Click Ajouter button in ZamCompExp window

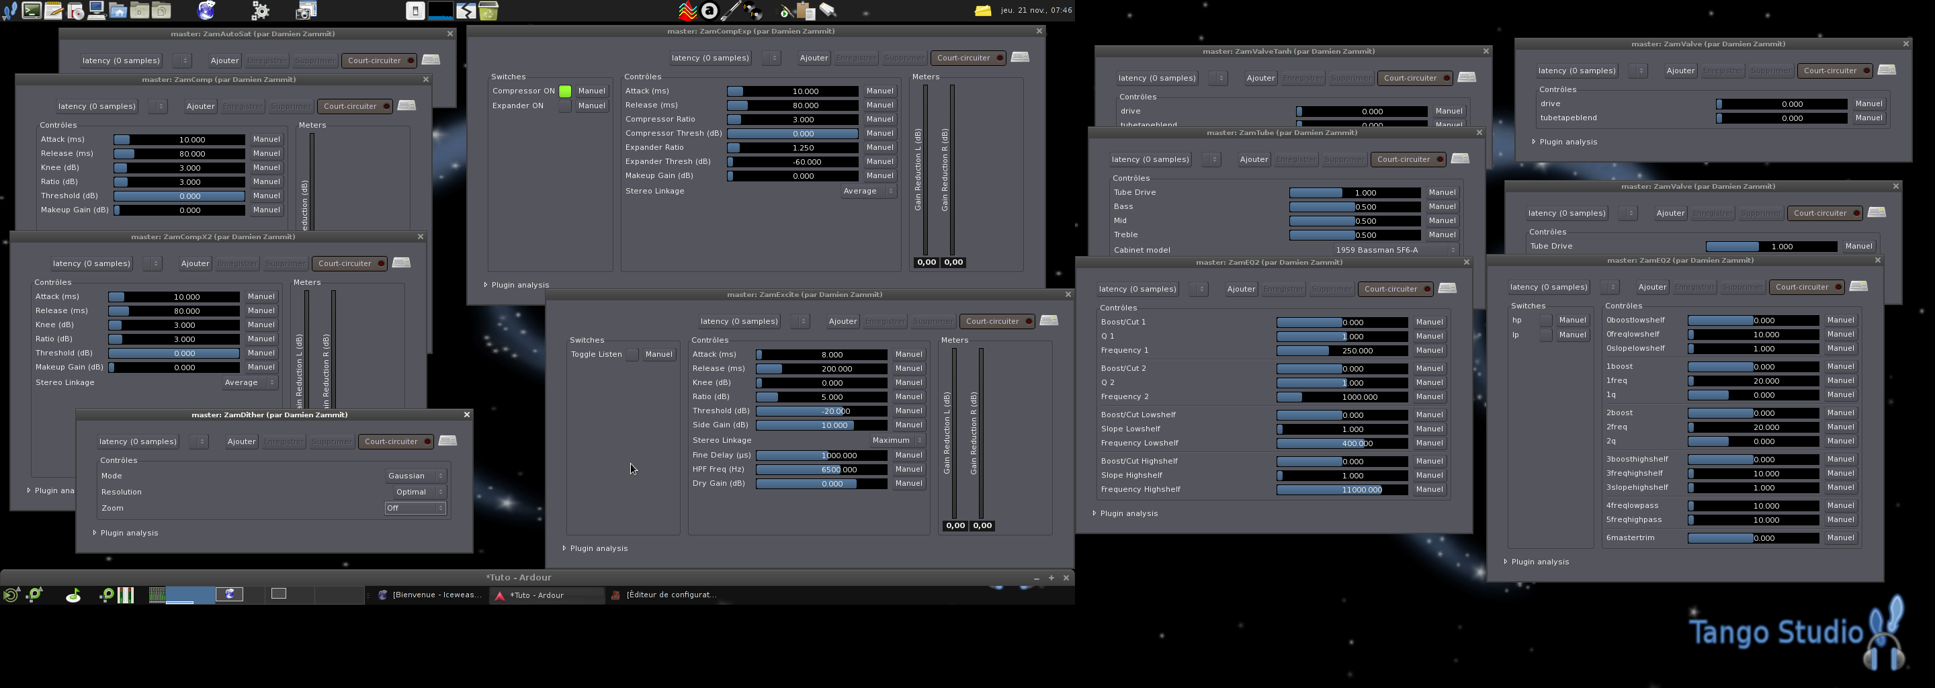pyautogui.click(x=813, y=58)
